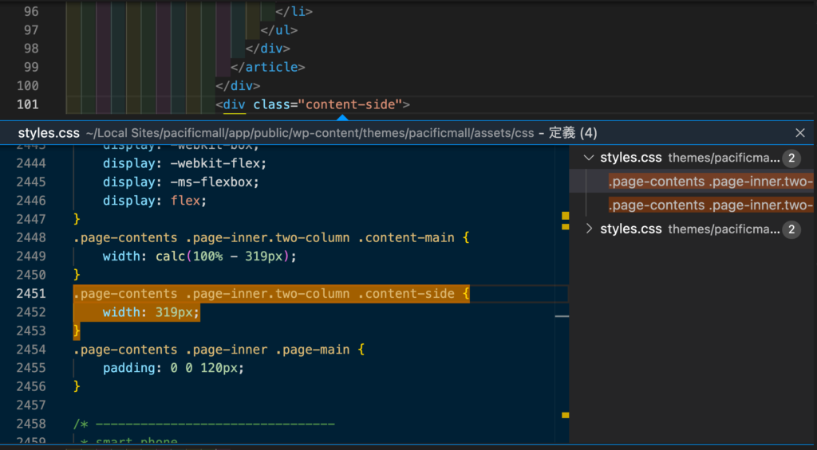Open styles.css from the peek title
The height and width of the screenshot is (450, 817).
click(x=49, y=133)
